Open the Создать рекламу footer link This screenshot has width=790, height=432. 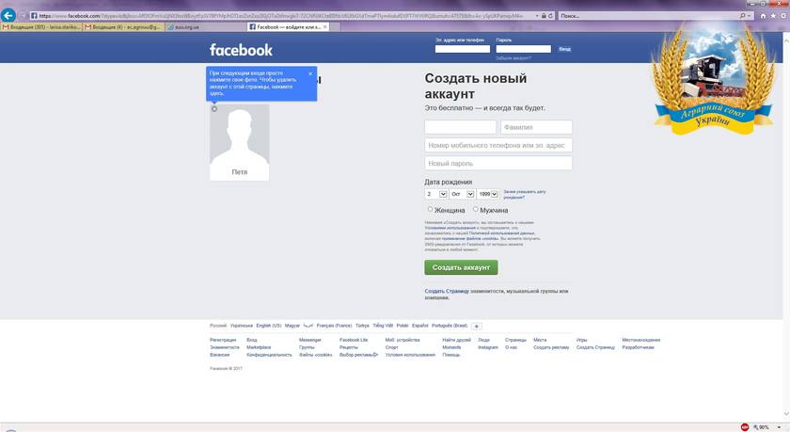click(551, 347)
